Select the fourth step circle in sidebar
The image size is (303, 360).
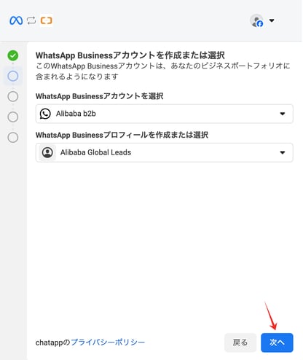tap(13, 117)
